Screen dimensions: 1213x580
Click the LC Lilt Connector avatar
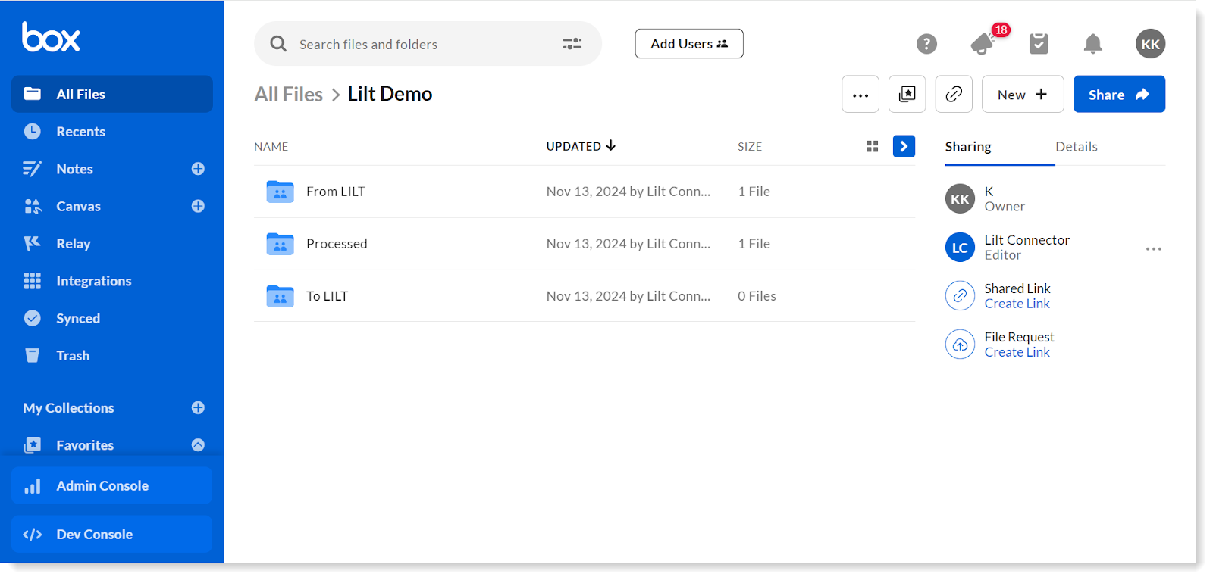(960, 248)
